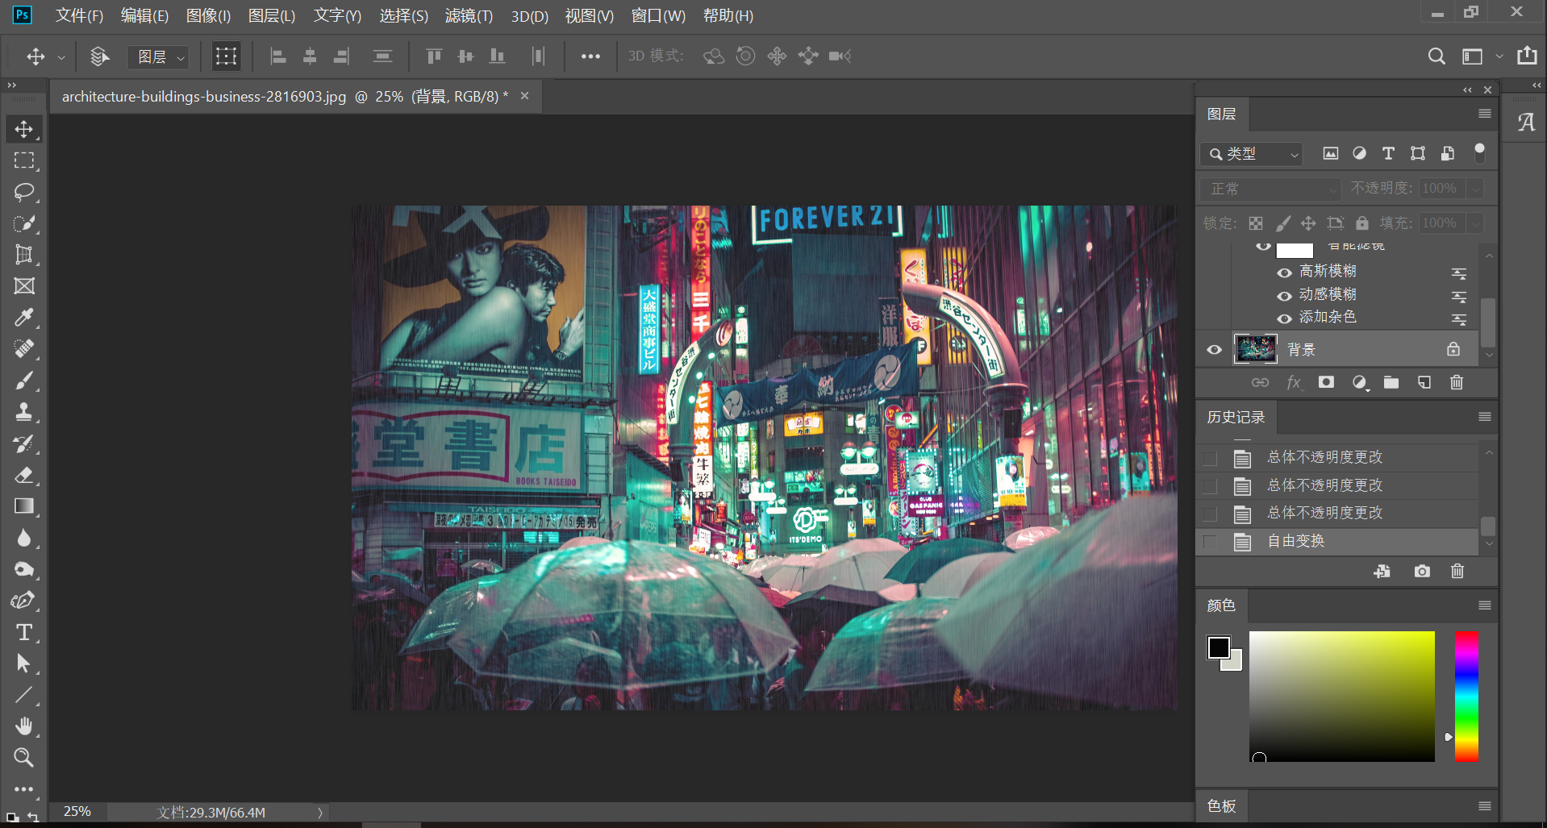This screenshot has height=828, width=1547.
Task: Select the History Brush tool
Action: [x=24, y=443]
